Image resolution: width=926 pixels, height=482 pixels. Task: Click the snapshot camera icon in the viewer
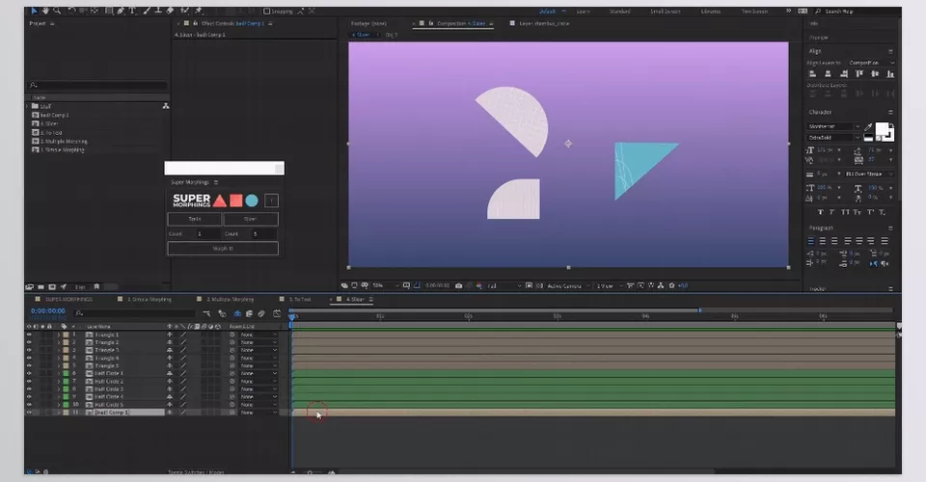point(459,285)
